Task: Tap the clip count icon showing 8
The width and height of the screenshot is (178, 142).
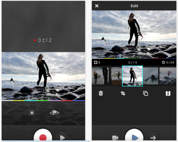Action: pos(97,62)
